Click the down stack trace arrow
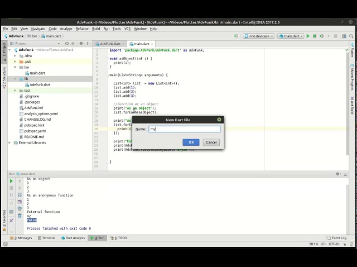357x267 pixels. [20, 188]
